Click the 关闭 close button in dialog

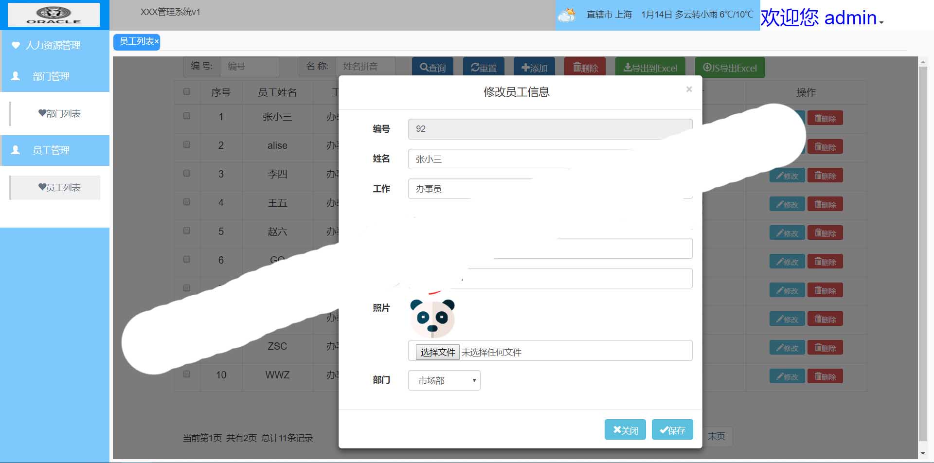pos(625,430)
